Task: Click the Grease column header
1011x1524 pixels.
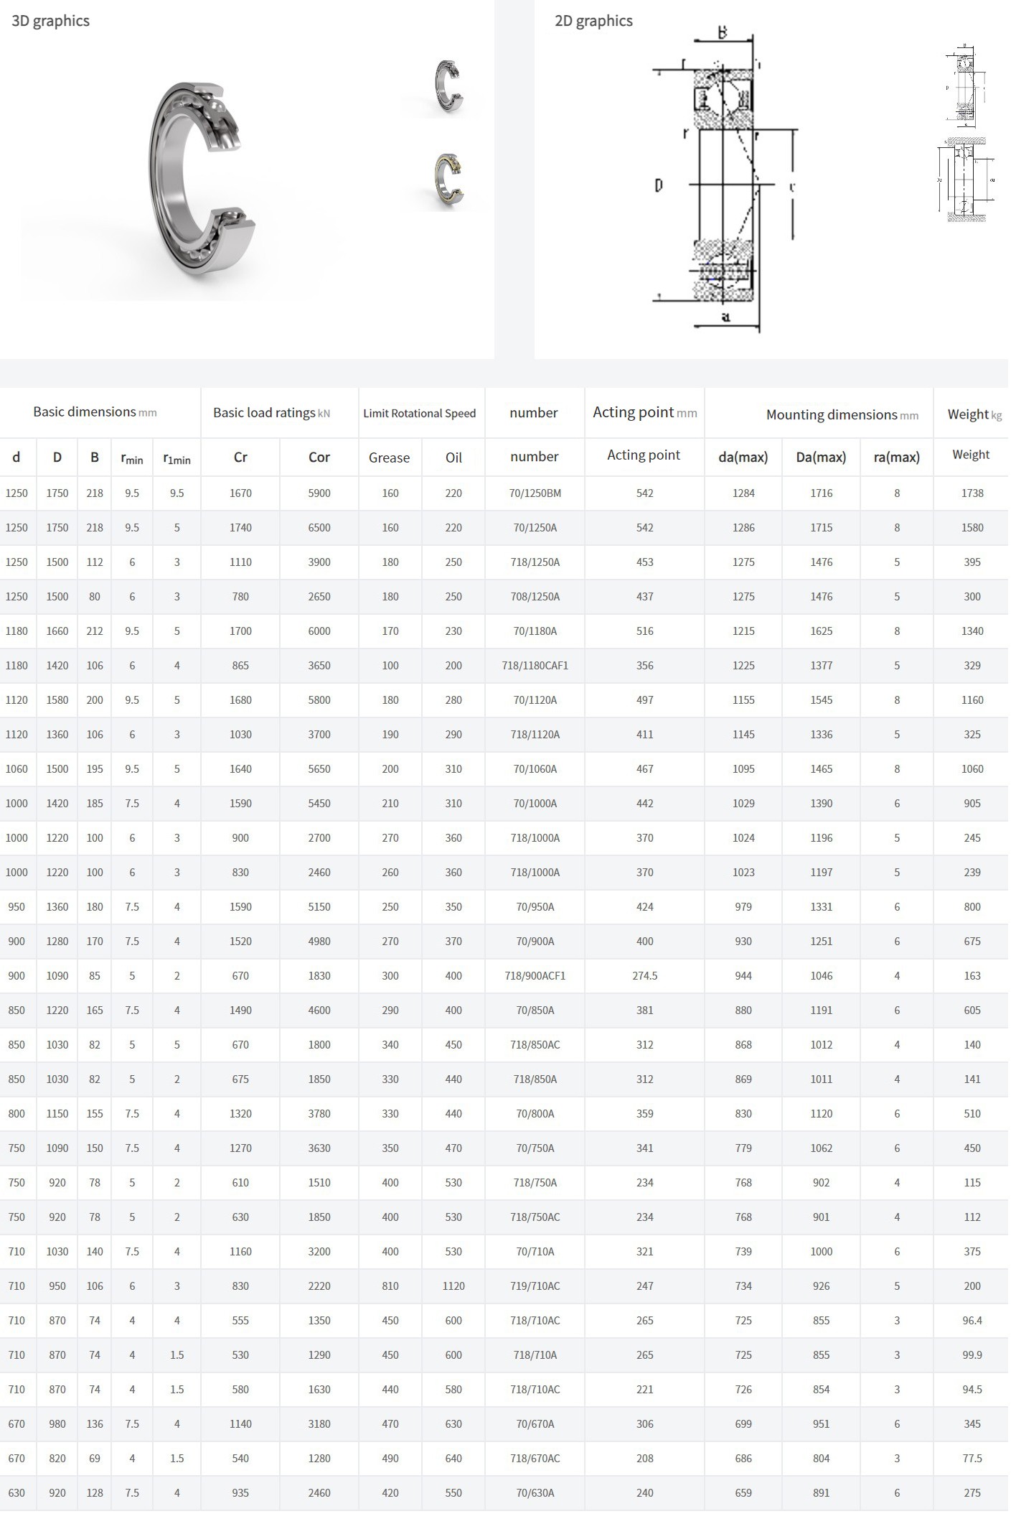Action: [x=390, y=458]
